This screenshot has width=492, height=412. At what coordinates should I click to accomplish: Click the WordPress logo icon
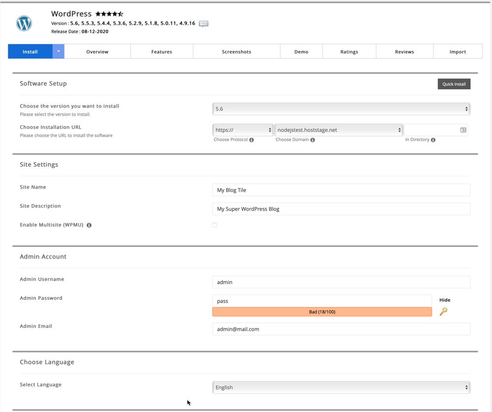click(x=24, y=23)
